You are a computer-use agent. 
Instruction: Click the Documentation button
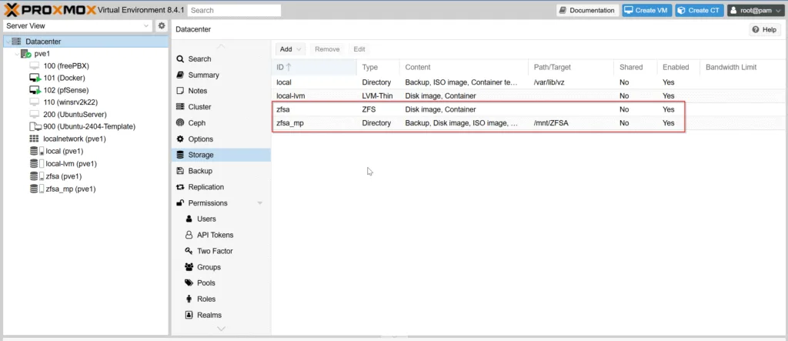[587, 10]
